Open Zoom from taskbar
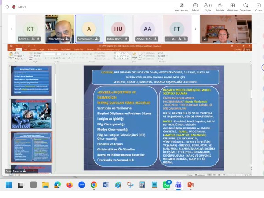264x198 pixels. pos(82,185)
